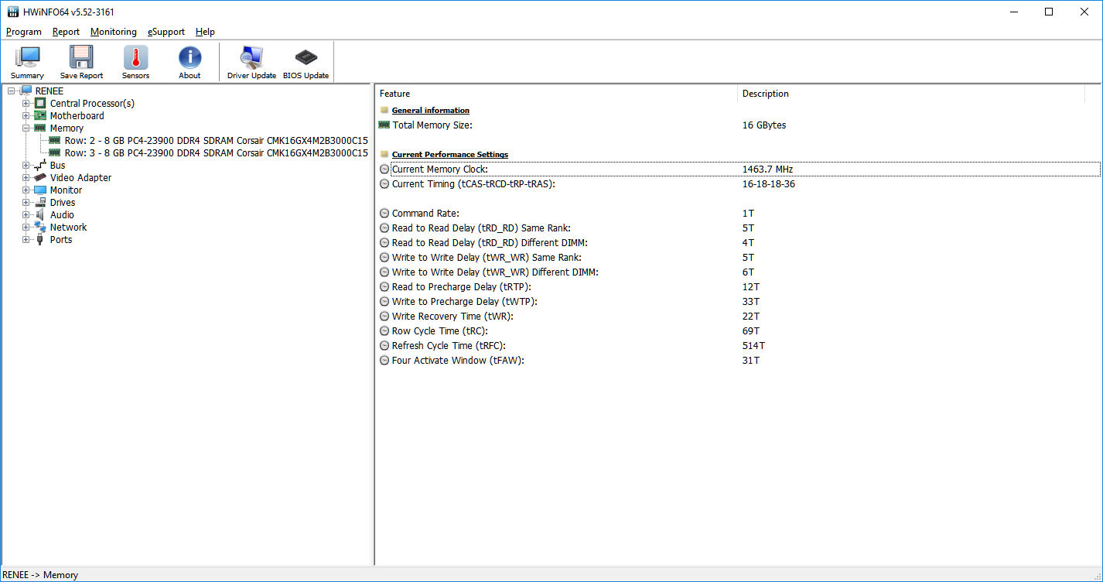Click the Bus icon in tree
Image resolution: width=1103 pixels, height=582 pixels.
40,165
